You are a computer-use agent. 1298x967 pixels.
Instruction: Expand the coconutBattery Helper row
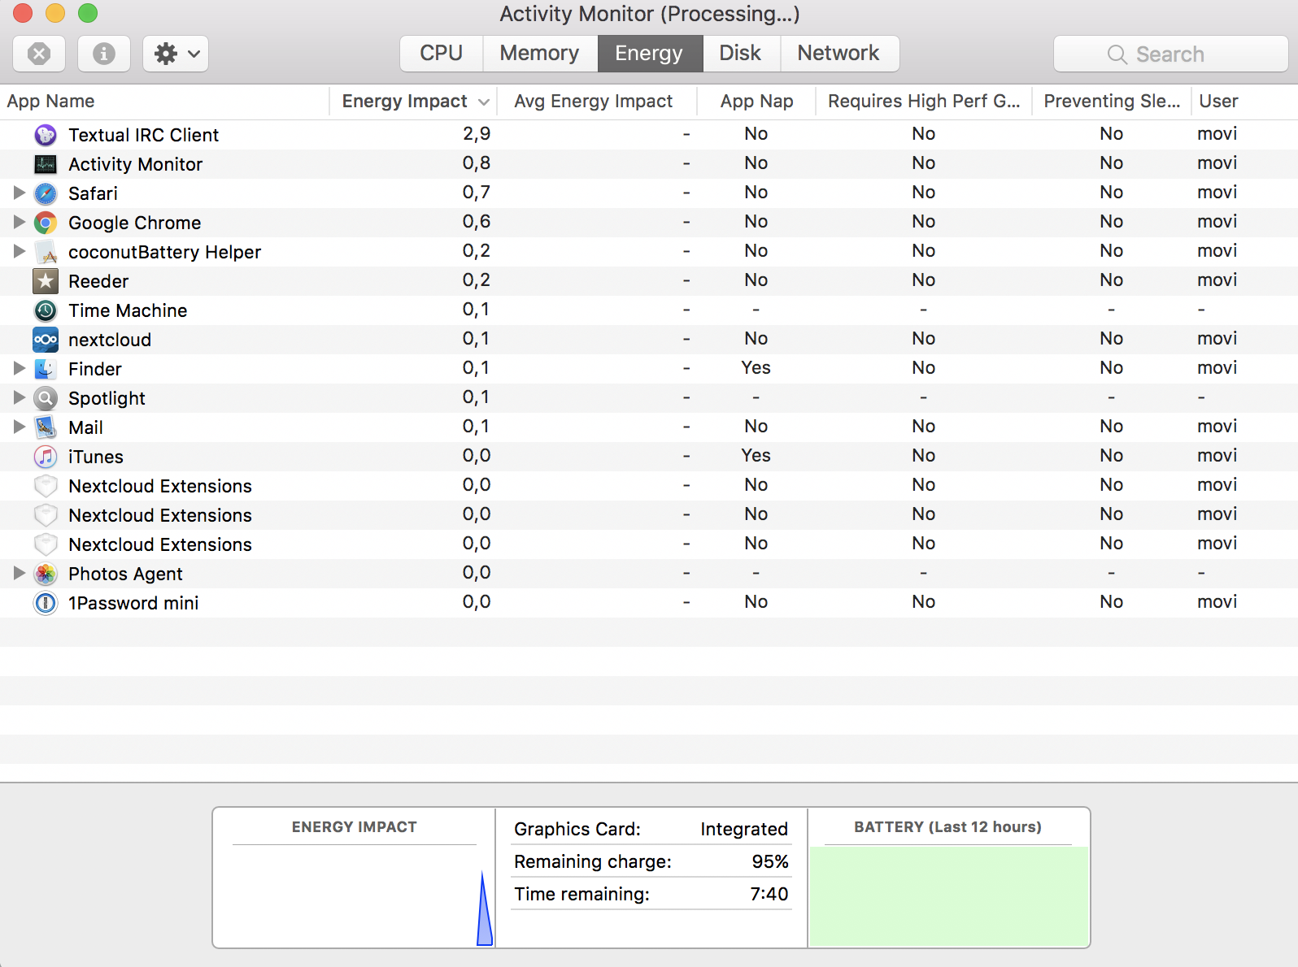20,251
